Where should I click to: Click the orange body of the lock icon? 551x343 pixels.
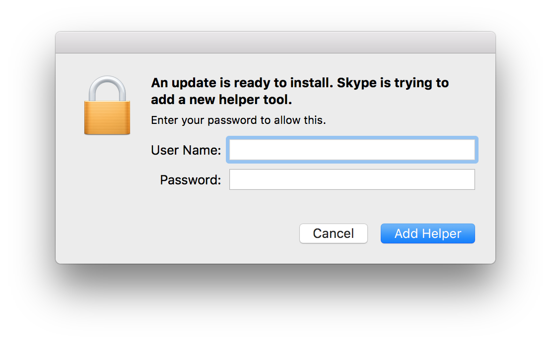(107, 117)
